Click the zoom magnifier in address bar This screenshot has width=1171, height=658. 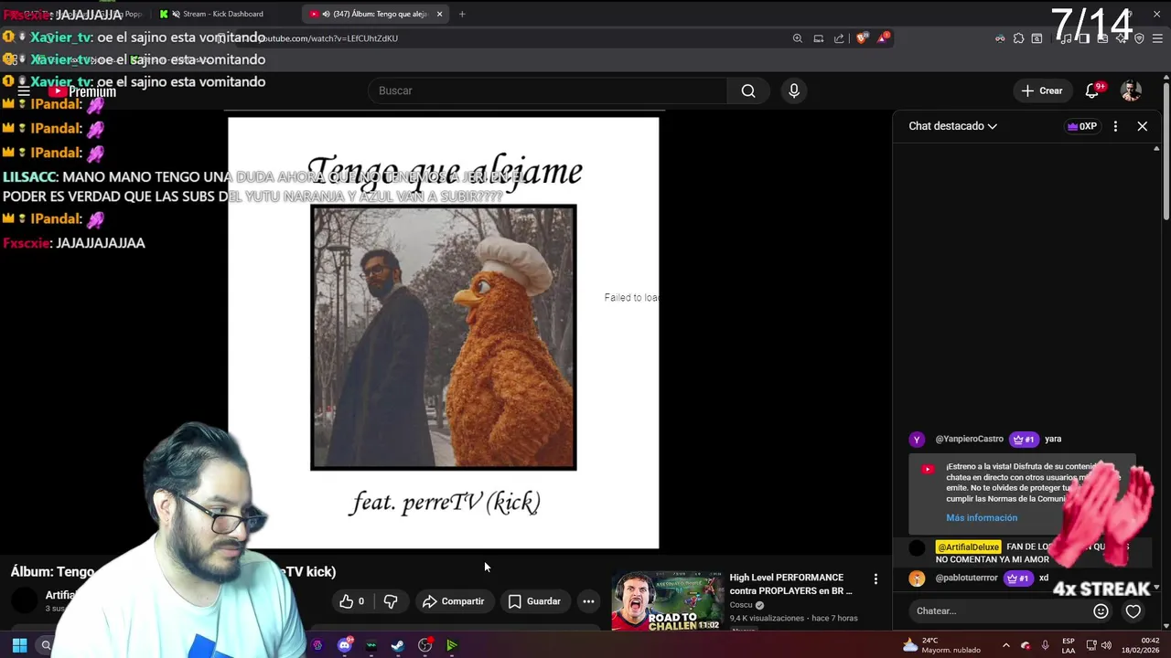coord(797,38)
